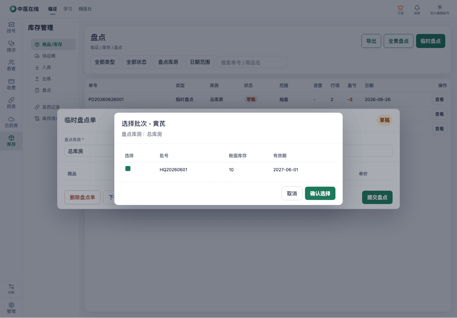Open the 全部状态 filter dropdown
This screenshot has width=457, height=318.
click(x=136, y=62)
